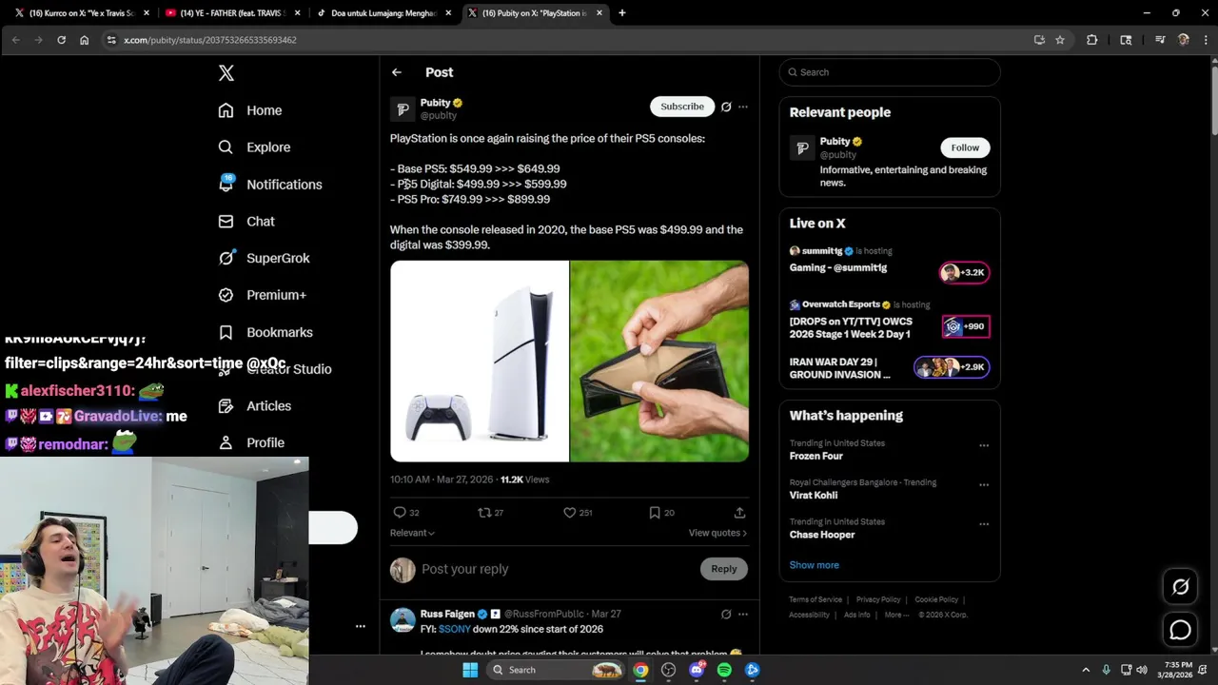Click Show more trends

tap(814, 565)
